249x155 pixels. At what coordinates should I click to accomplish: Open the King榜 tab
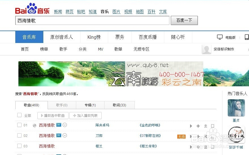coord(94,37)
